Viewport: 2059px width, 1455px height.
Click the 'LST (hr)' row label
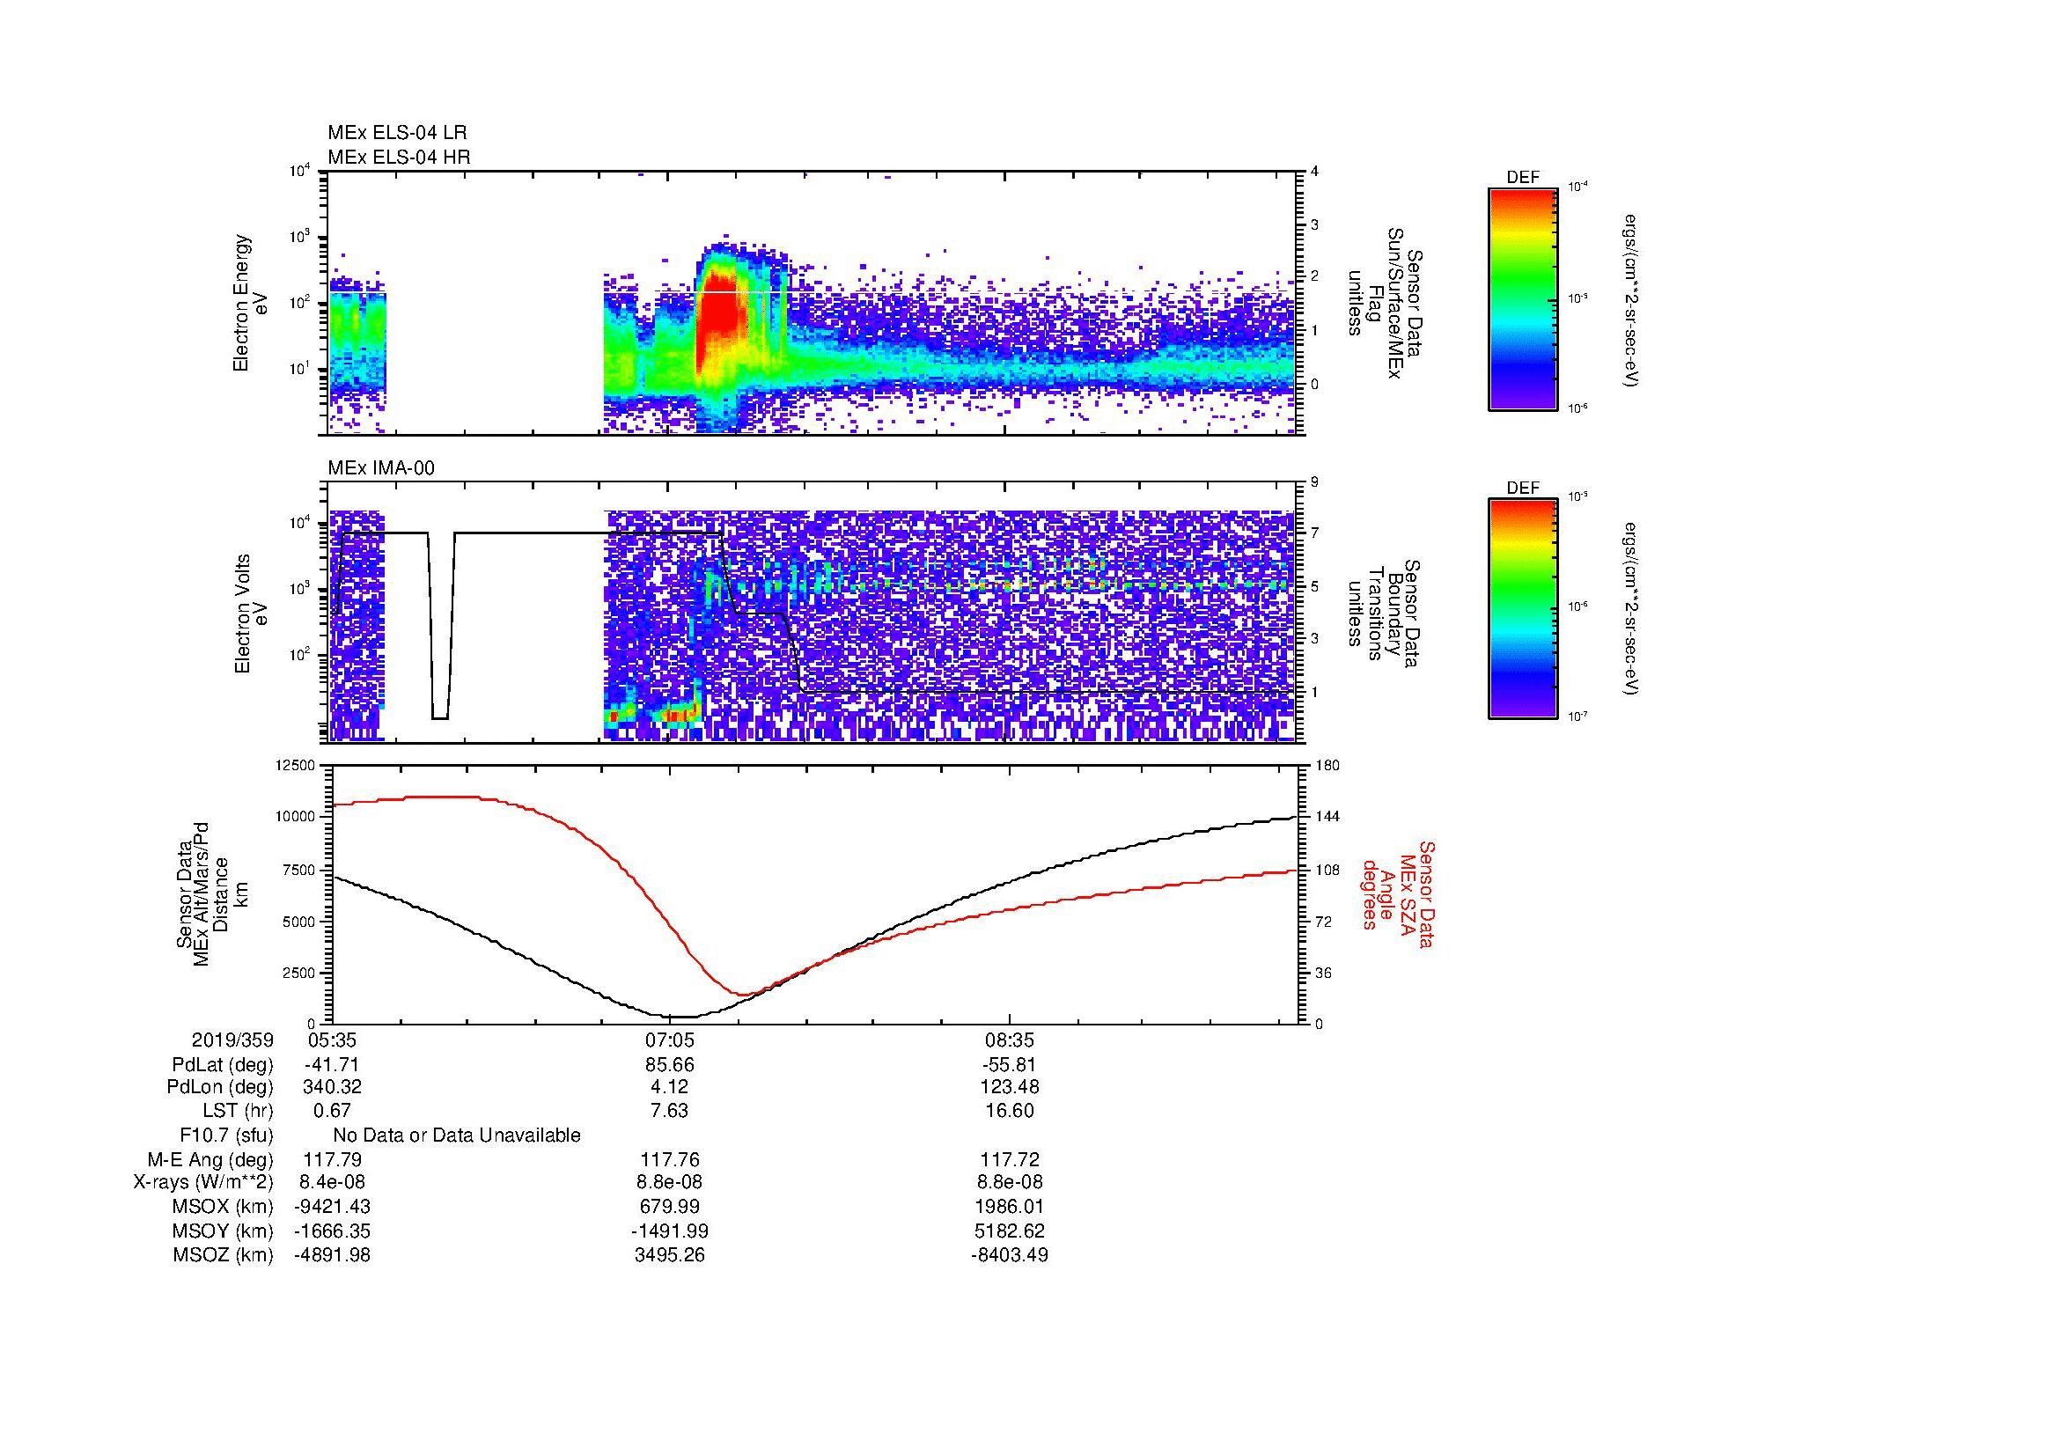click(x=238, y=1111)
